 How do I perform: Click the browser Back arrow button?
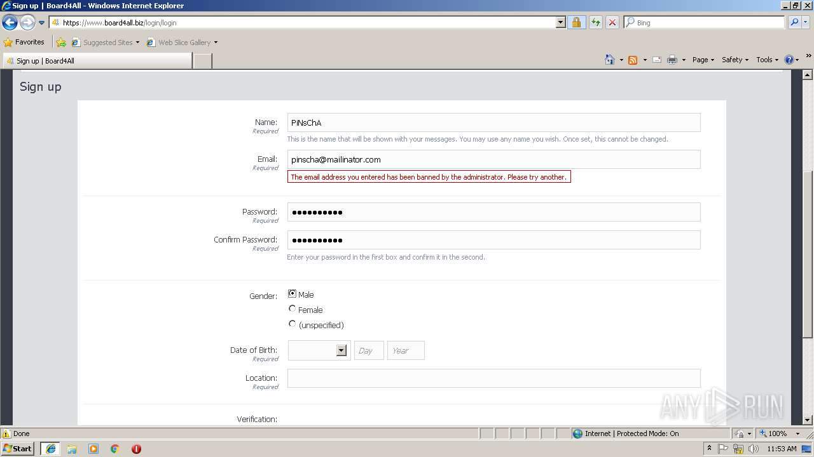[x=10, y=23]
